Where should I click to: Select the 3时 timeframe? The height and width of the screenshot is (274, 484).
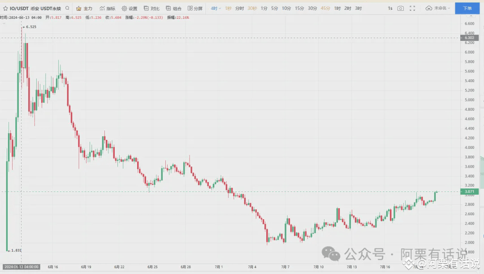click(359, 9)
